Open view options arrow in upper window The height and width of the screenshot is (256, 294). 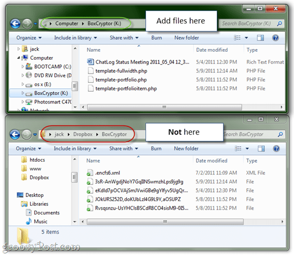(247, 38)
